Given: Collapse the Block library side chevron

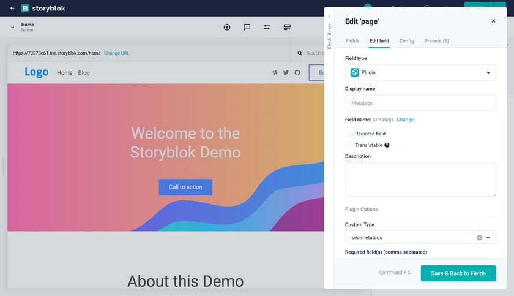Looking at the screenshot, I should tap(329, 17).
